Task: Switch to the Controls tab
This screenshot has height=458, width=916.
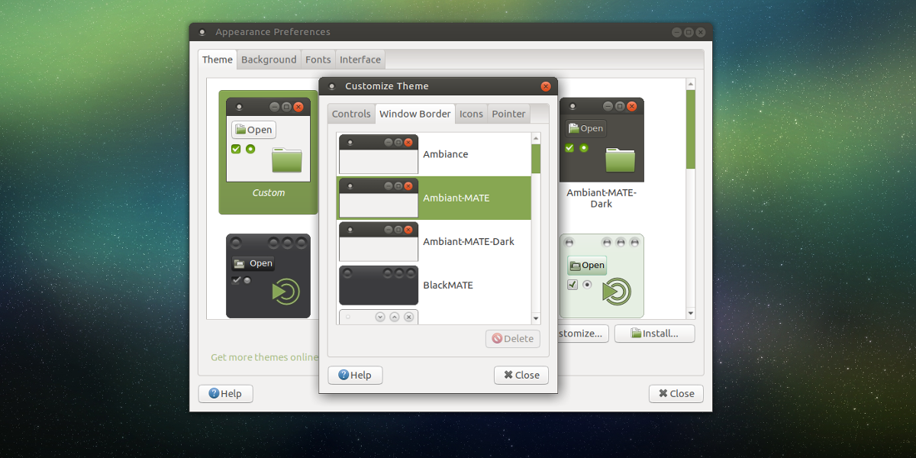Action: (351, 114)
